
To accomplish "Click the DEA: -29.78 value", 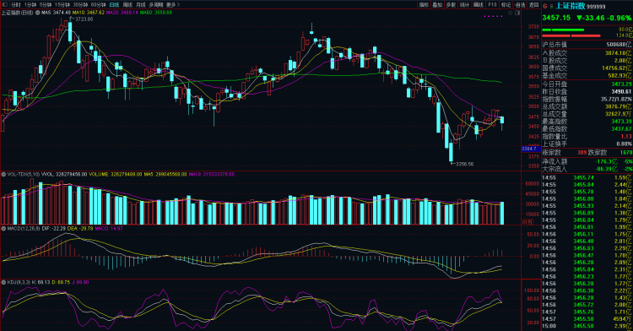I will coord(80,229).
